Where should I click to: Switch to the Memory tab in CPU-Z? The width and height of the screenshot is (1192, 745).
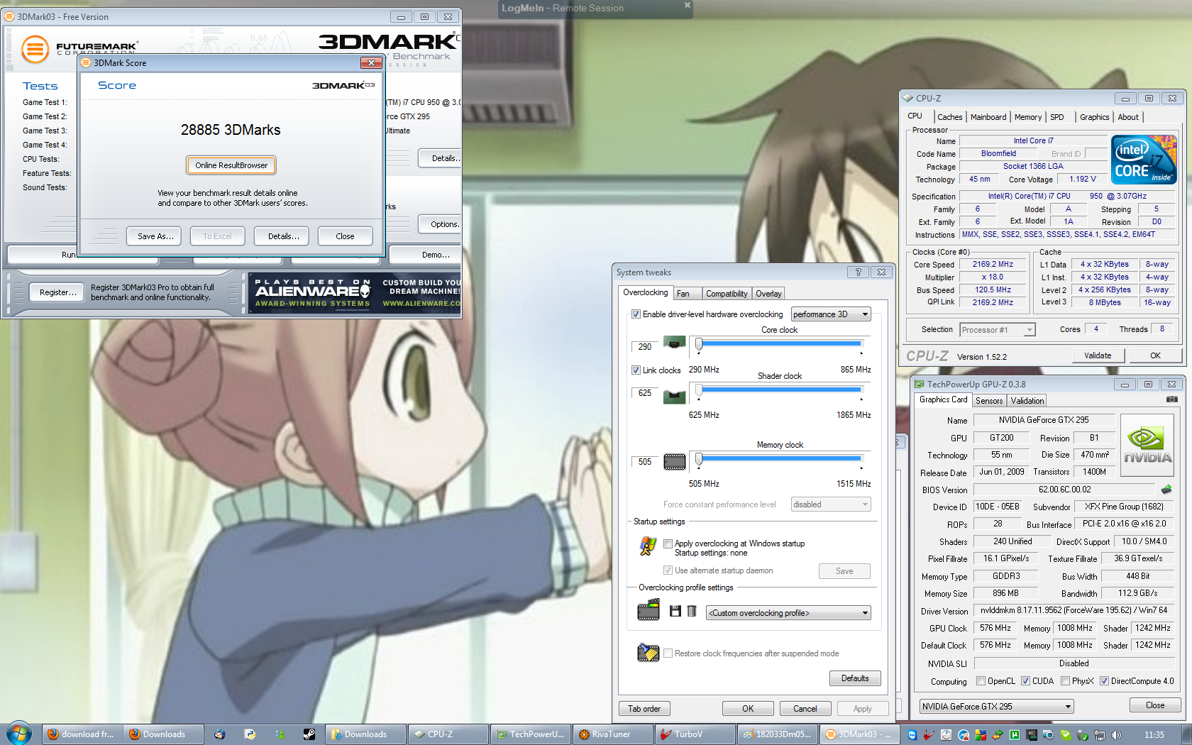(1028, 117)
